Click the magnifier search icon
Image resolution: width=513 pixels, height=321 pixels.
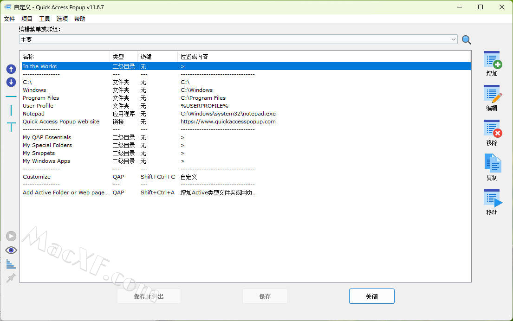(467, 40)
